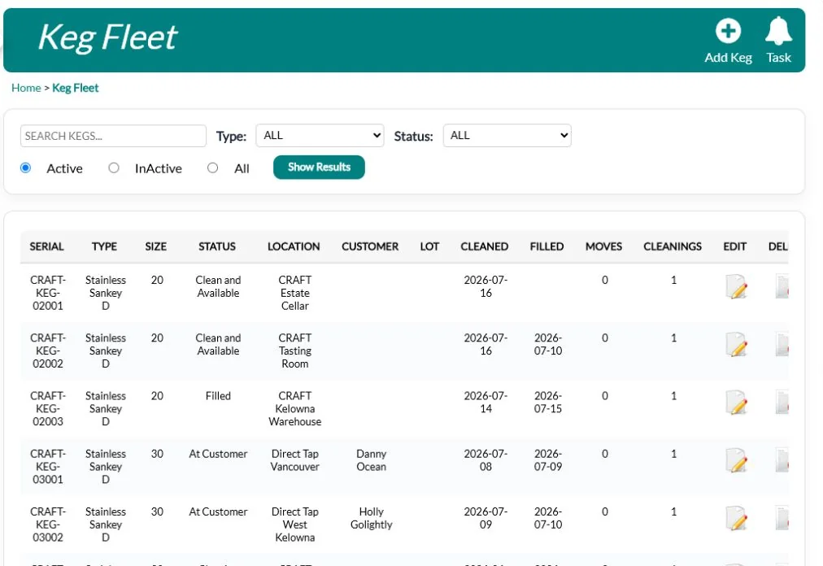Screen dimensions: 823x566
Task: Click serial CRAFT-KEG-02002 cell
Action: point(48,350)
